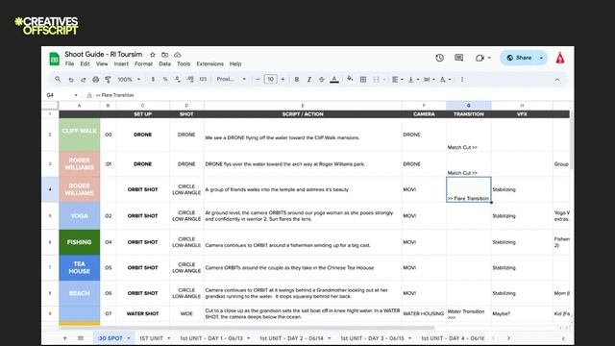Activate the paint format tool

coord(108,79)
